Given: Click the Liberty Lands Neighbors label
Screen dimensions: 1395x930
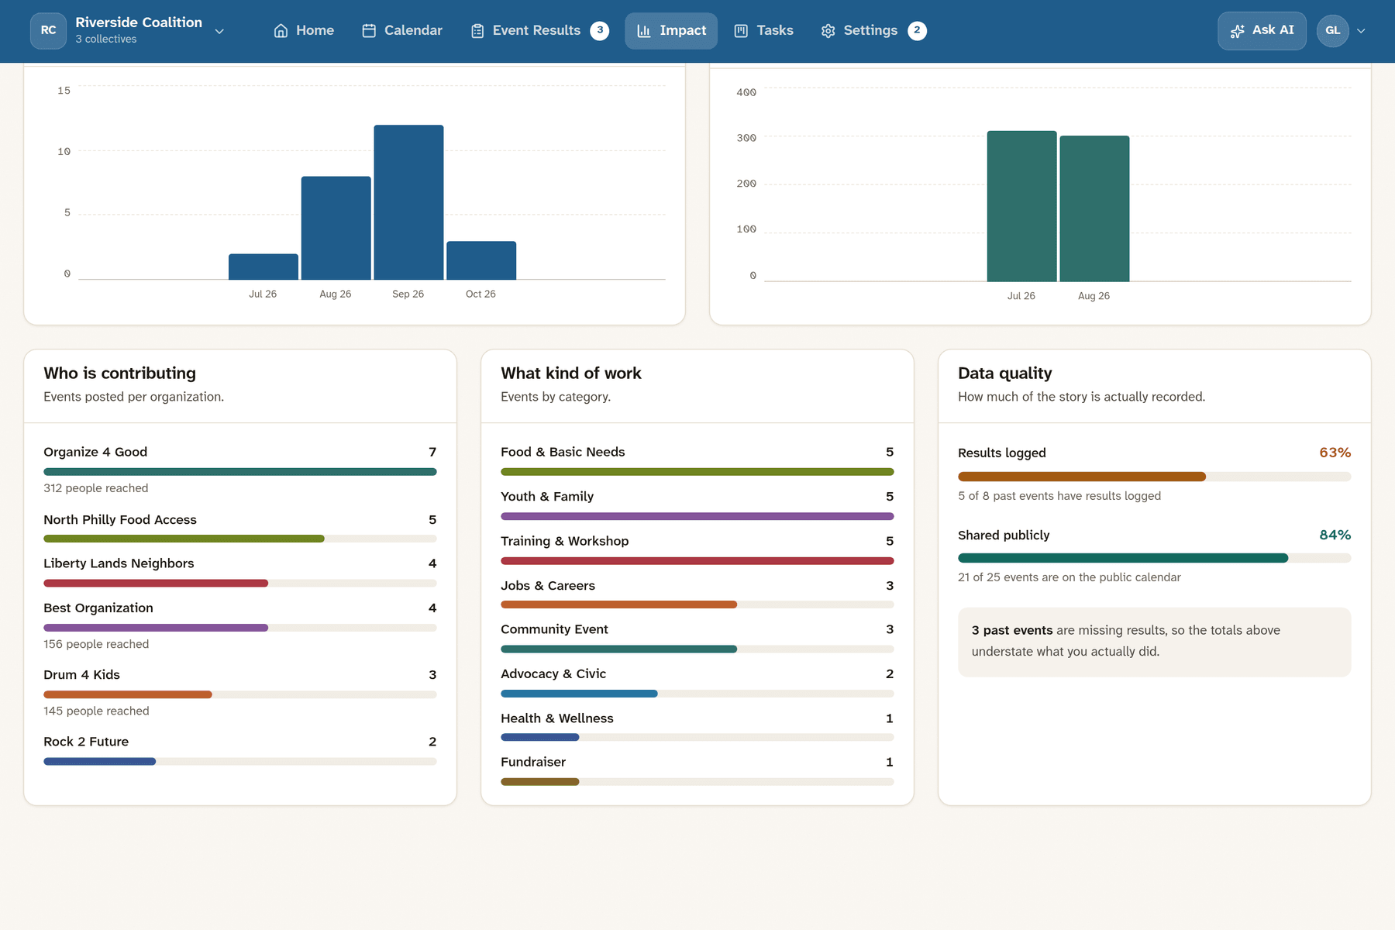Looking at the screenshot, I should pos(119,563).
